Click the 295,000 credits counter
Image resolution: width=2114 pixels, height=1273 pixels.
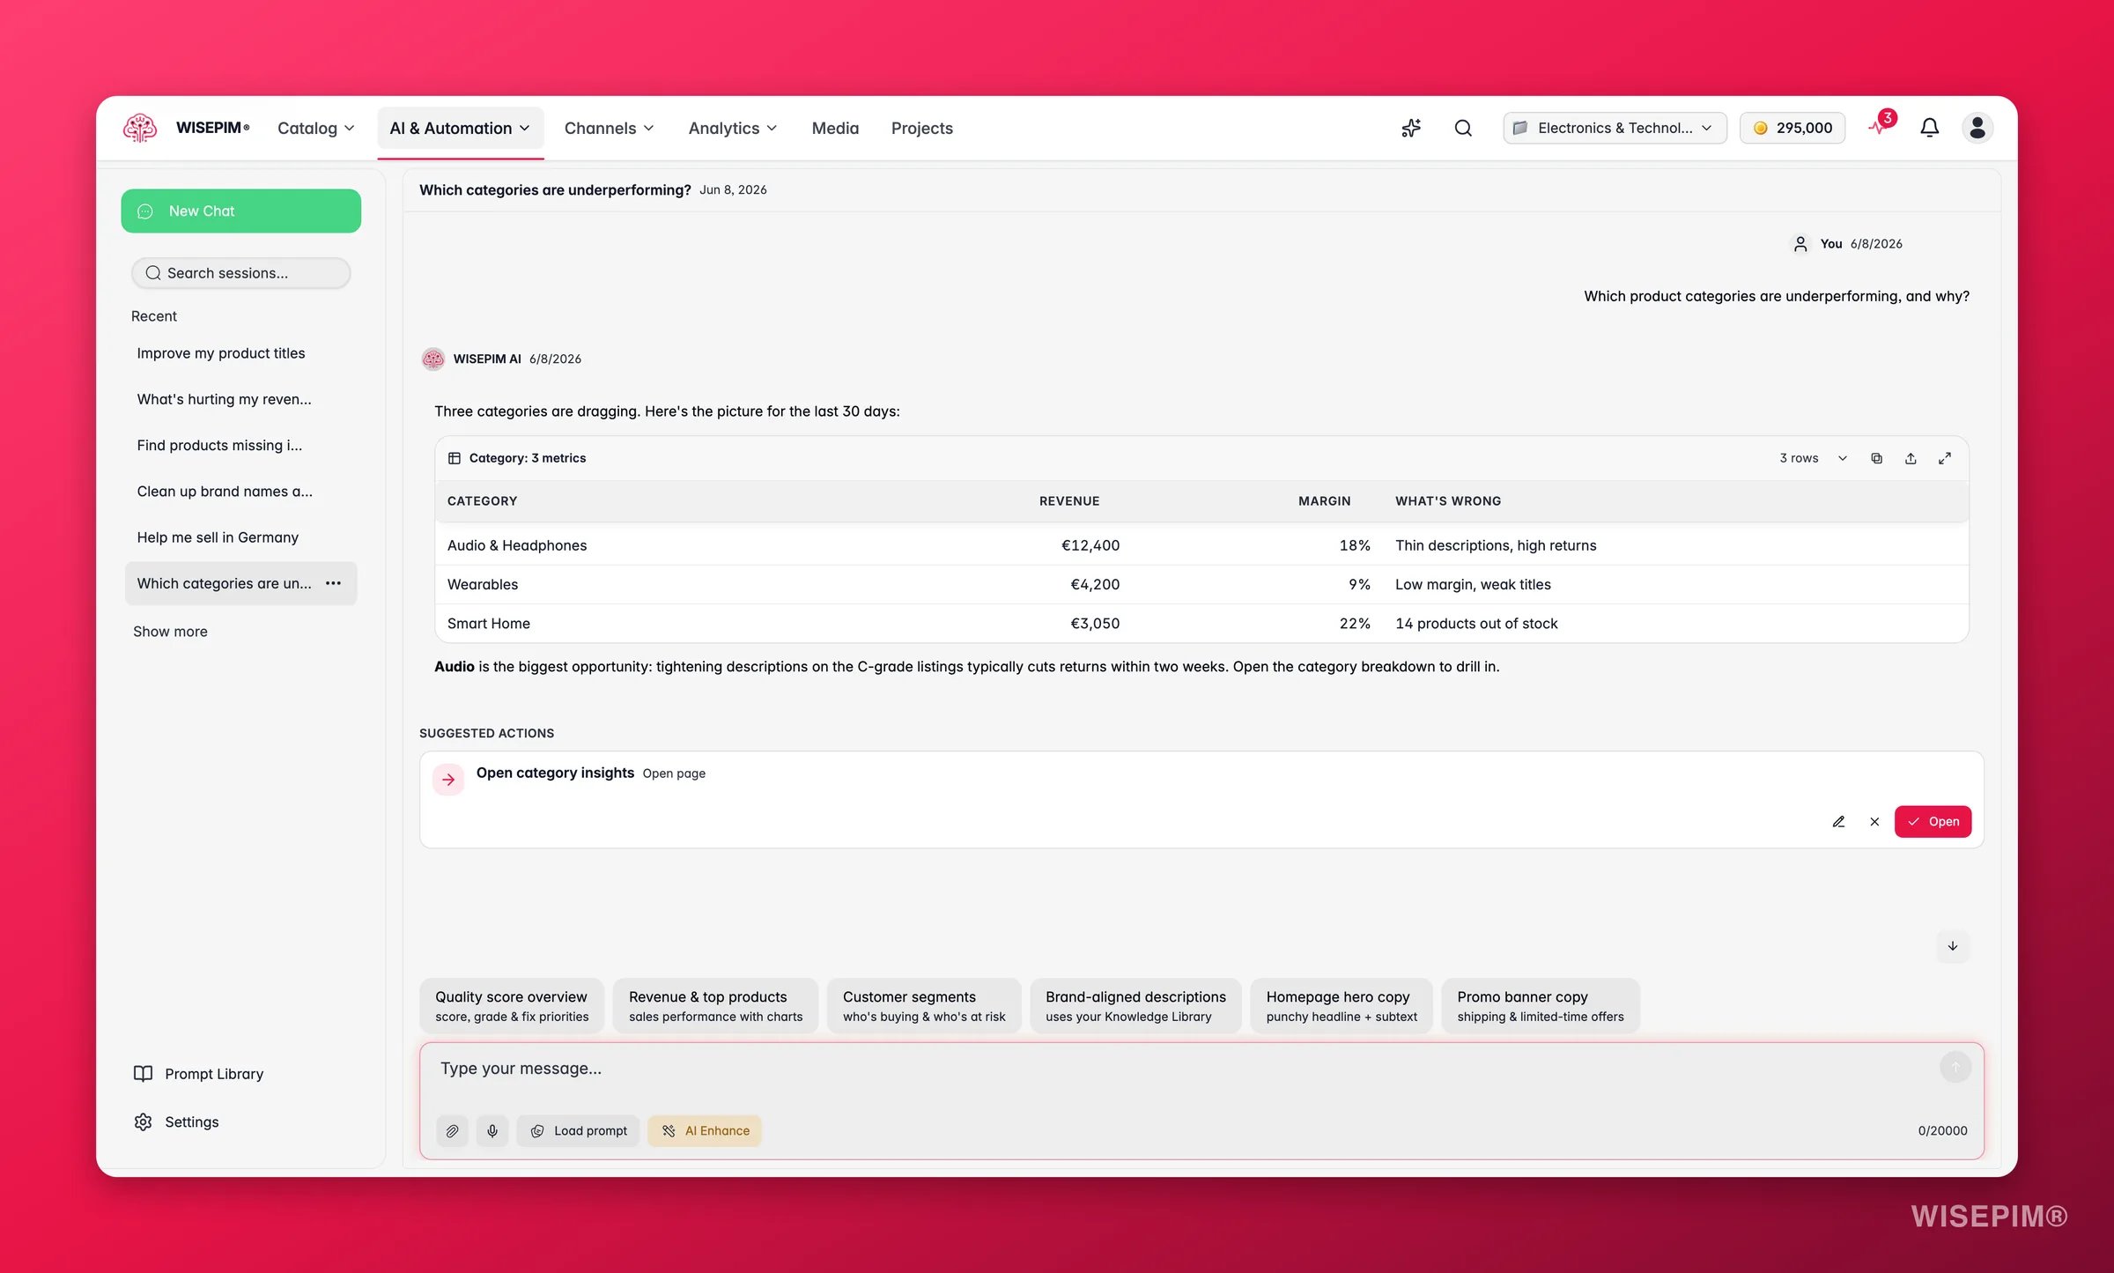click(x=1792, y=128)
